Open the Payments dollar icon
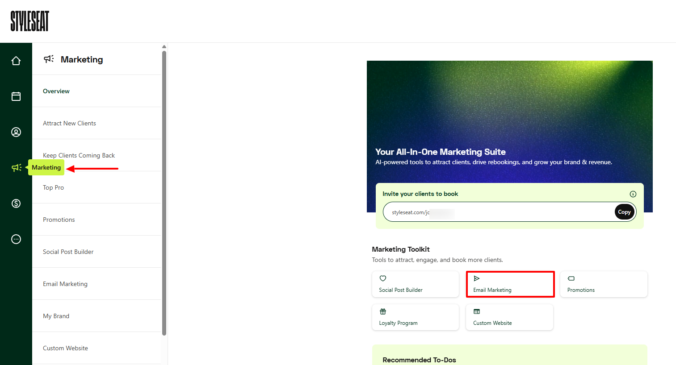 pos(16,203)
